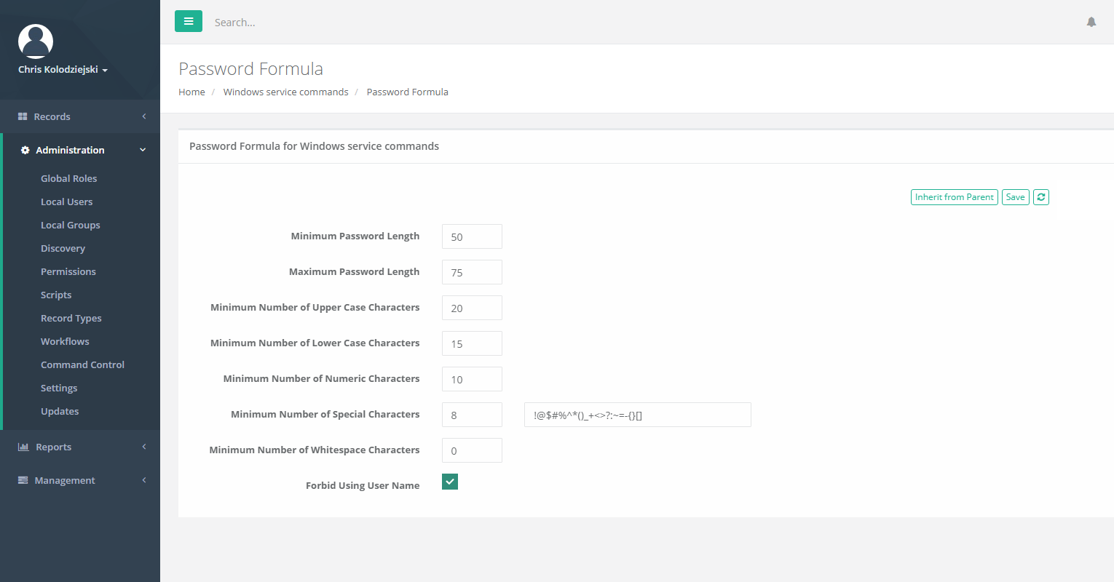Image resolution: width=1114 pixels, height=582 pixels.
Task: Click the Management server icon
Action: point(23,480)
